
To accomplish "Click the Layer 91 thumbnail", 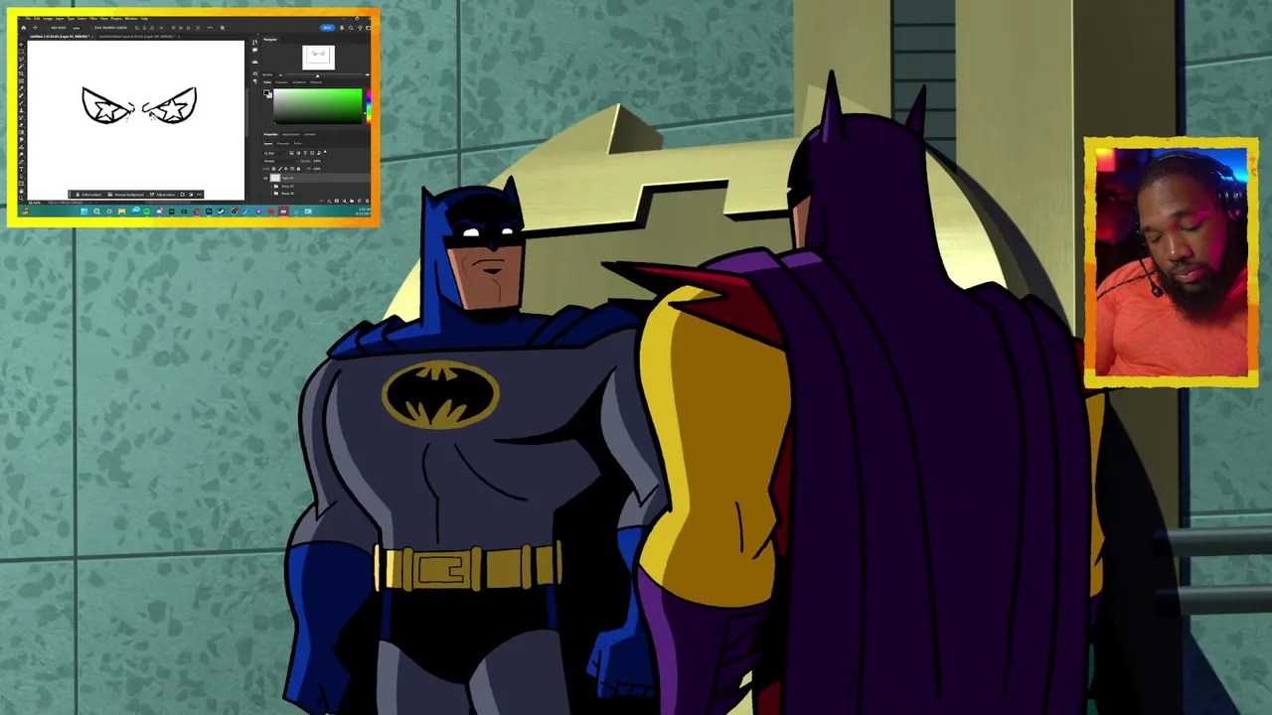I will tap(275, 178).
